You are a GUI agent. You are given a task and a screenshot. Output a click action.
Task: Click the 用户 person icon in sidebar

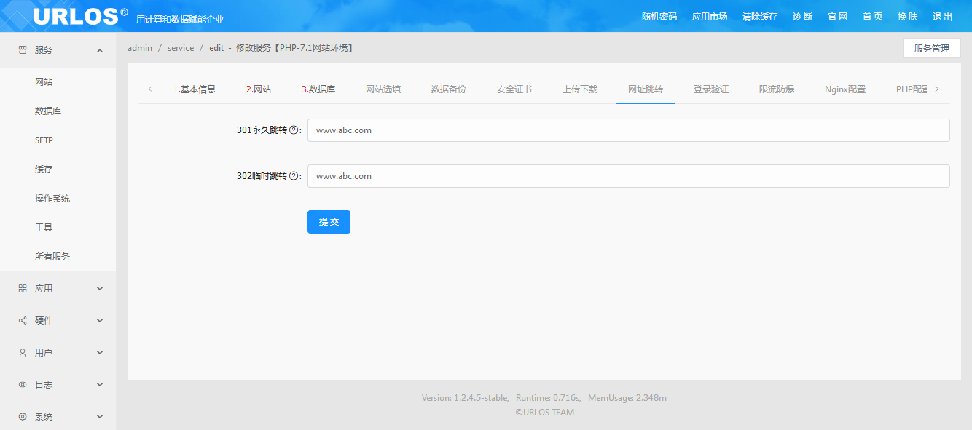pyautogui.click(x=23, y=353)
